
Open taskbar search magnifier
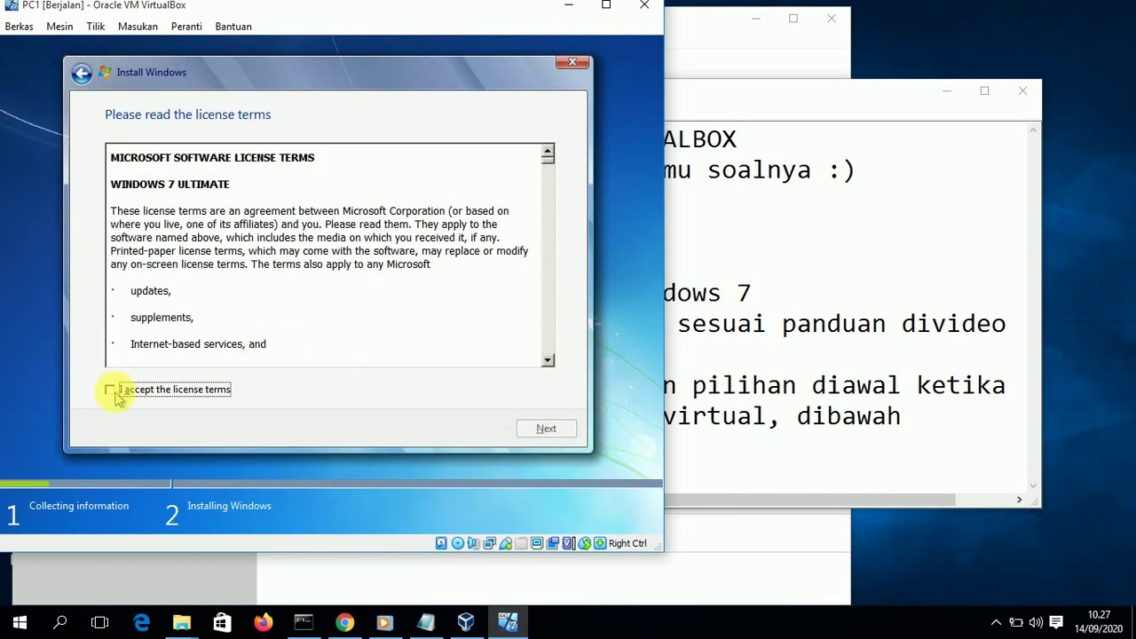coord(60,622)
